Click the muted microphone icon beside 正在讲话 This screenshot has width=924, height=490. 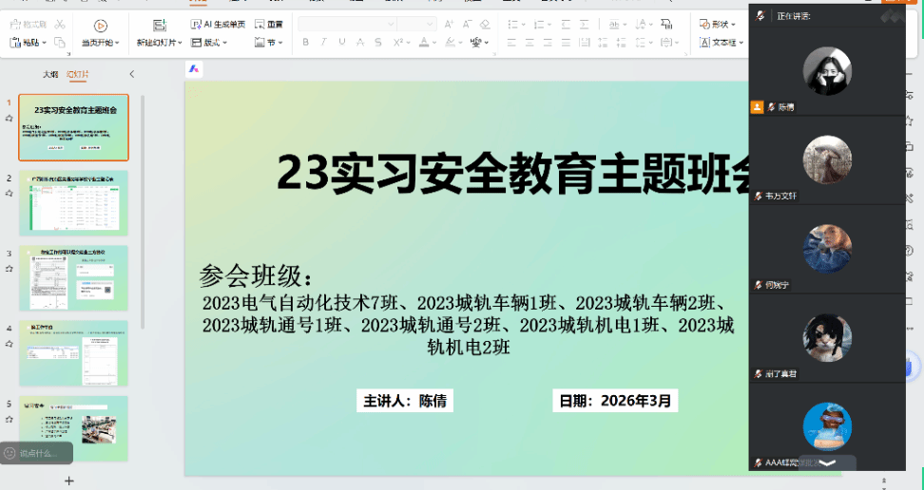click(760, 15)
